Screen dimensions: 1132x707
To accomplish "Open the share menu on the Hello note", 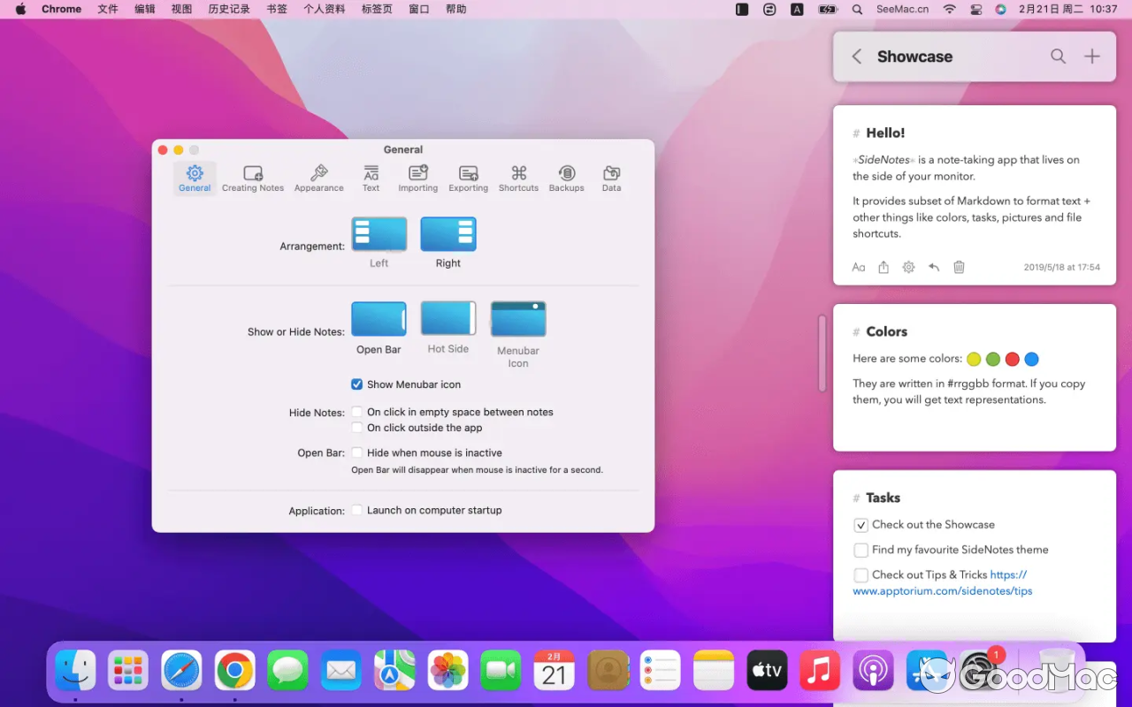I will [x=883, y=266].
